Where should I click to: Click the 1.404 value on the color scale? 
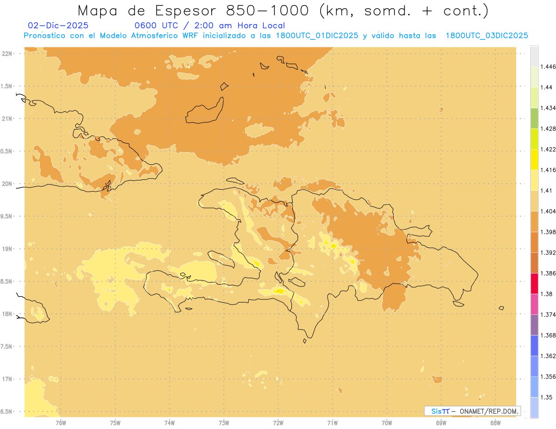coord(548,211)
